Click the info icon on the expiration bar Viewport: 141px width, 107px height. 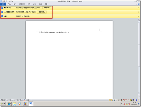pos(2,16)
